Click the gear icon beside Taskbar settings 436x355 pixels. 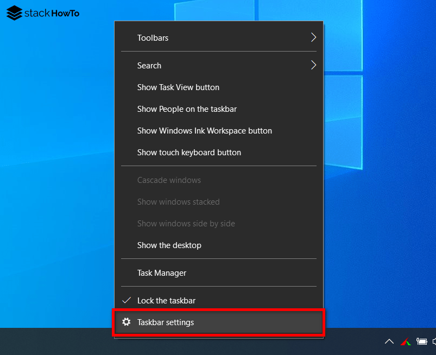[x=127, y=322]
